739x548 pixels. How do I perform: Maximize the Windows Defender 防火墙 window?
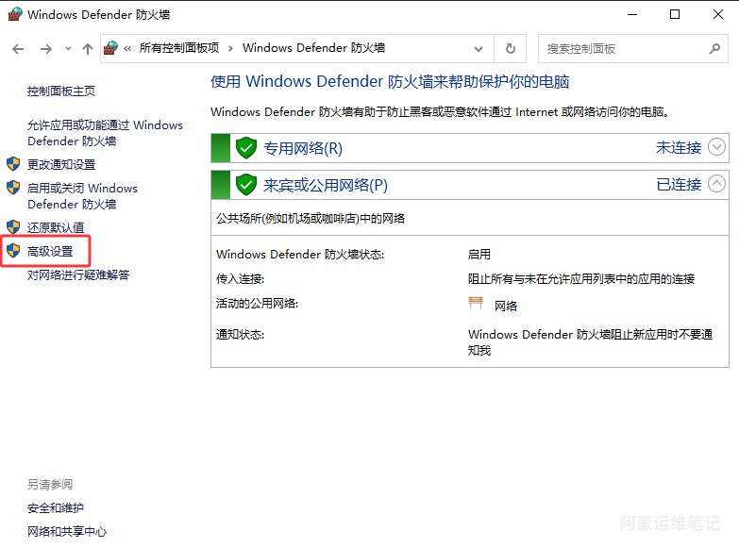coord(675,14)
